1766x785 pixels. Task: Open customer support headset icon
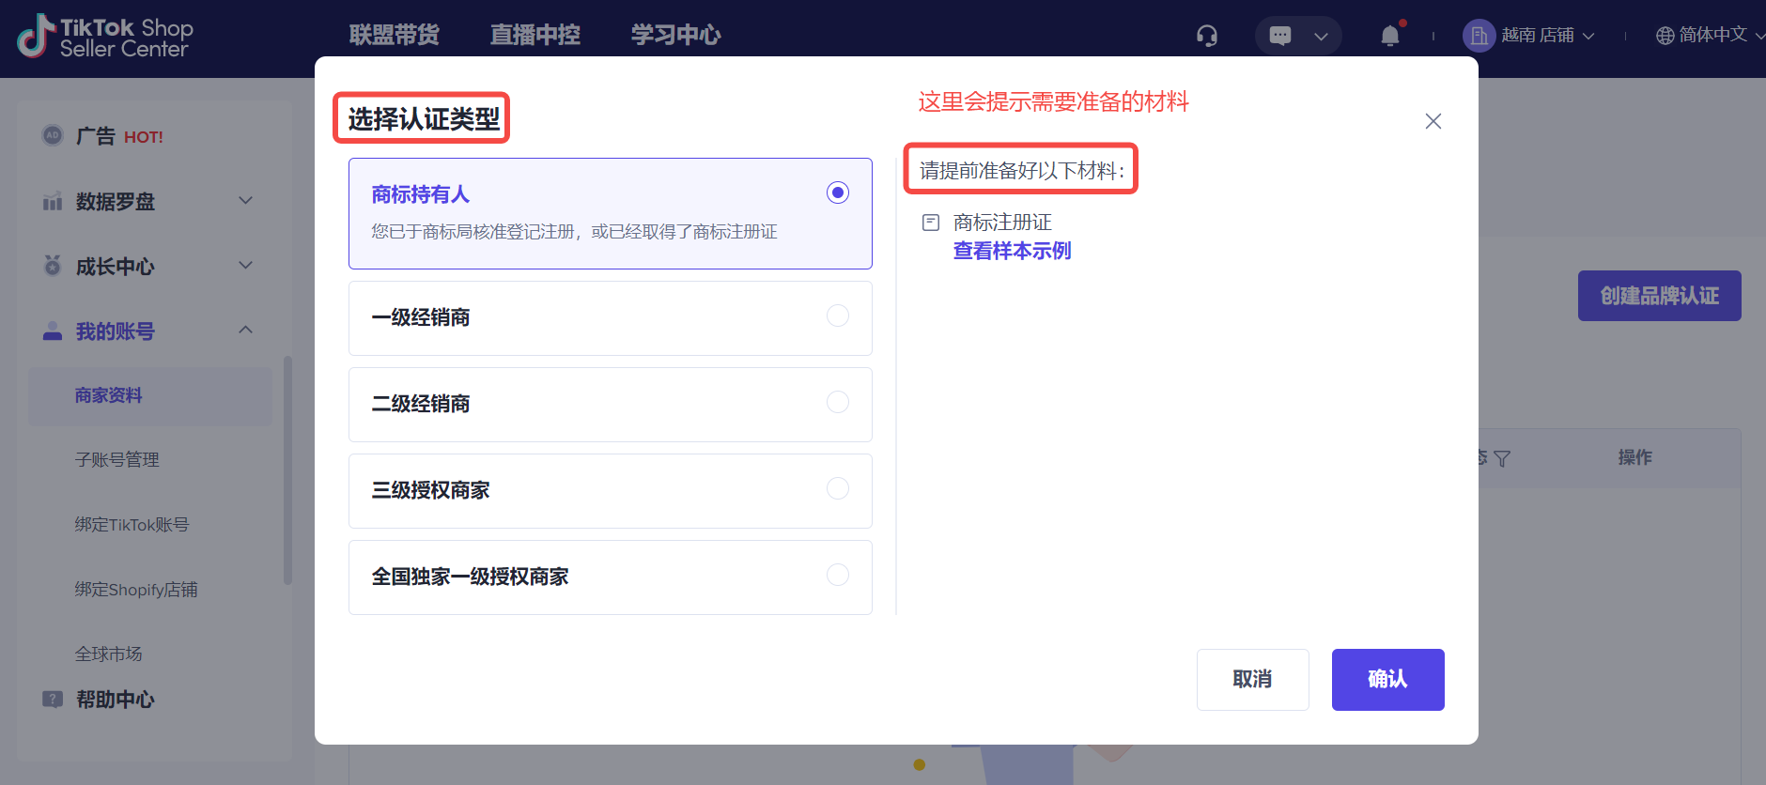coord(1207,36)
